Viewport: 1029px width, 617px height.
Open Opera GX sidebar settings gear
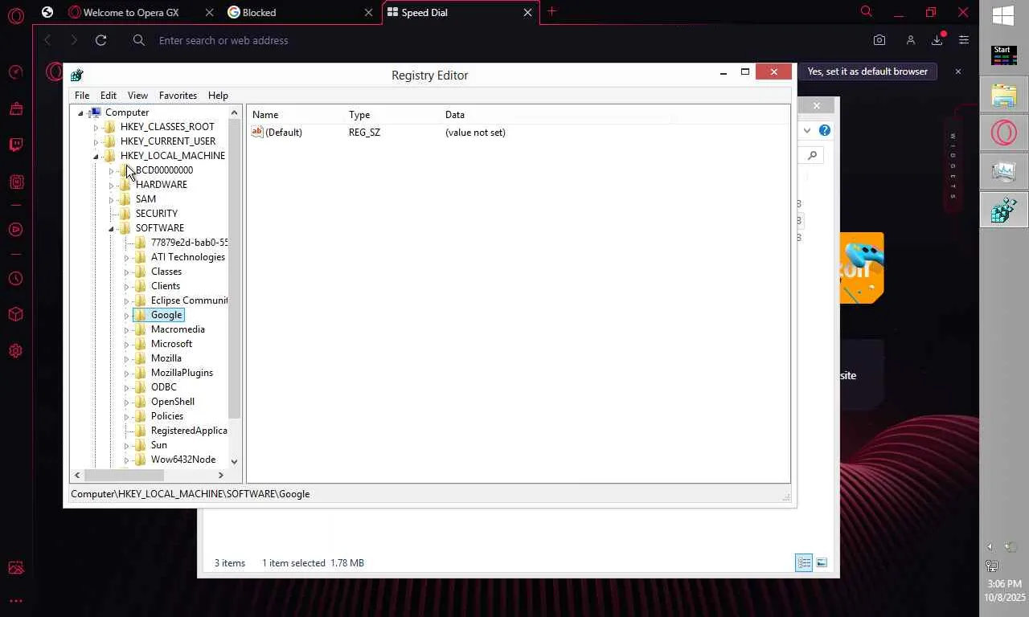[16, 351]
